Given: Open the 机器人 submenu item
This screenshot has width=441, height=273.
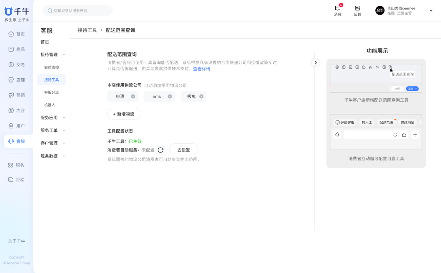Looking at the screenshot, I should 50,105.
